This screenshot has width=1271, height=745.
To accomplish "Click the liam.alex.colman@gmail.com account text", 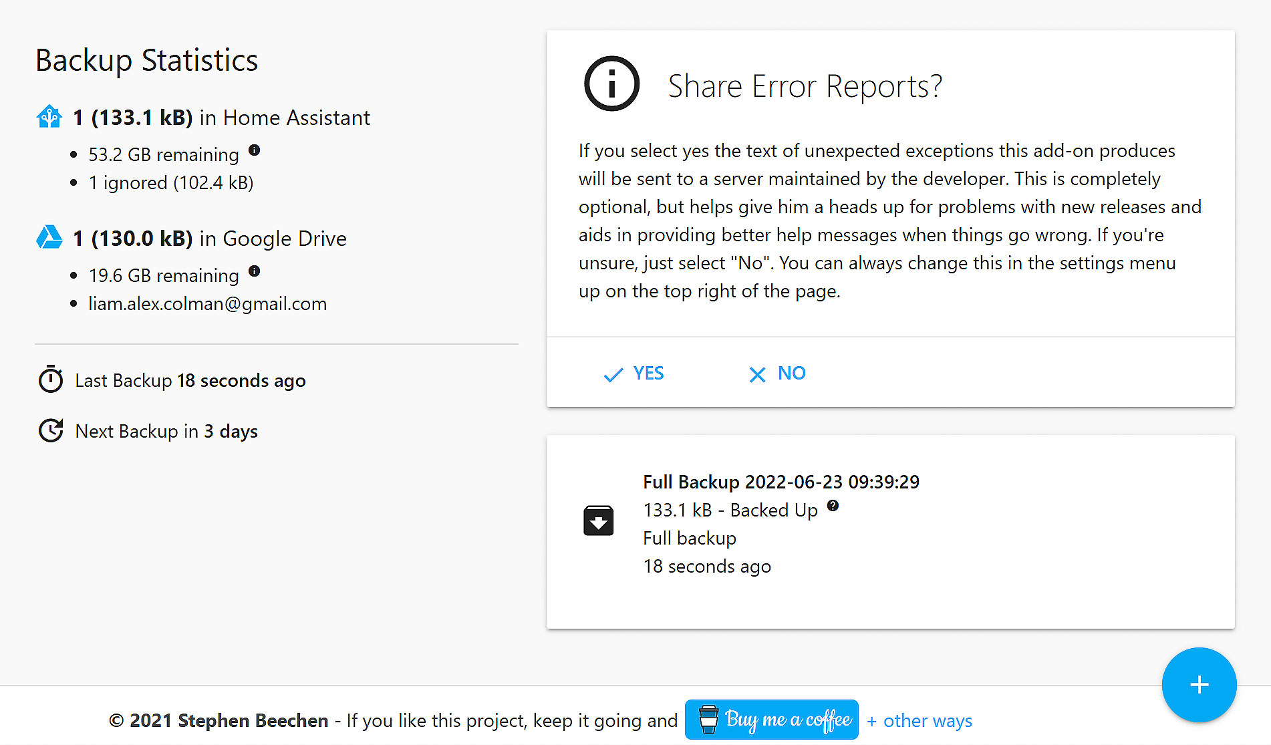I will (x=208, y=303).
